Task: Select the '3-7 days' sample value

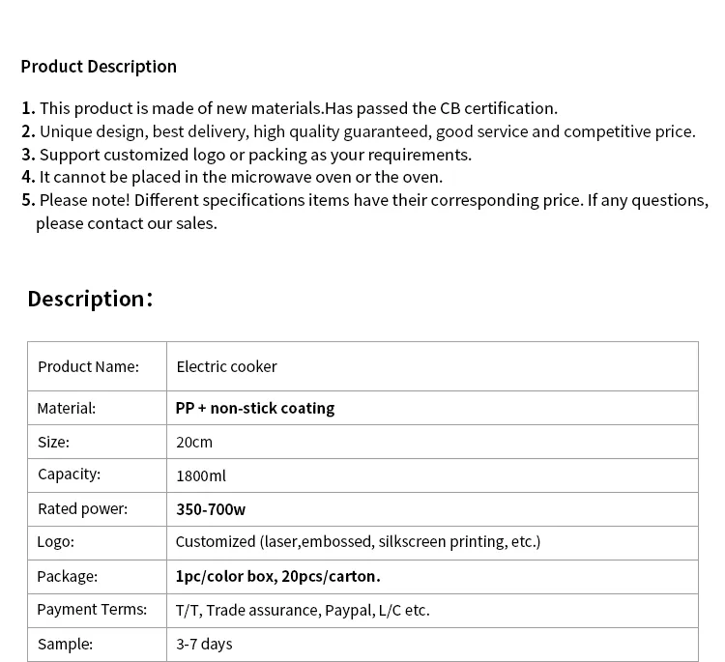Action: [204, 644]
